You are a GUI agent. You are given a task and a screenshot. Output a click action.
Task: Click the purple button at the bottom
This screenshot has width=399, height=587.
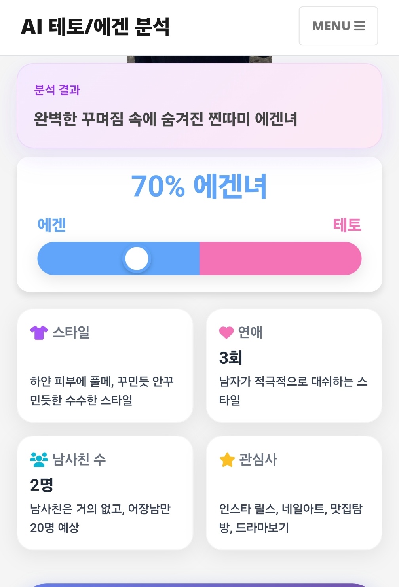[x=199, y=585]
